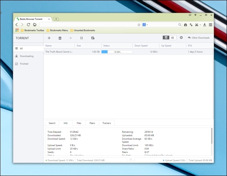Image resolution: width=227 pixels, height=176 pixels.
Task: Open the browser hamburger menu
Action: tap(211, 25)
